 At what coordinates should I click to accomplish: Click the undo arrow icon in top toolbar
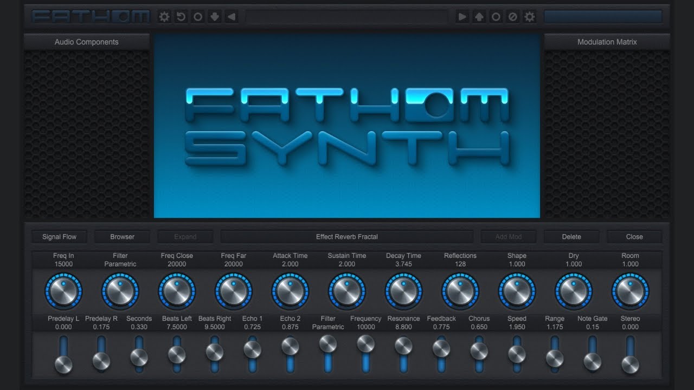pos(181,17)
